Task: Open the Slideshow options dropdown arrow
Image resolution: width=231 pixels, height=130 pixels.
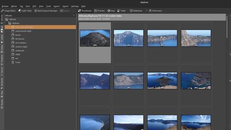Action: click(146, 11)
